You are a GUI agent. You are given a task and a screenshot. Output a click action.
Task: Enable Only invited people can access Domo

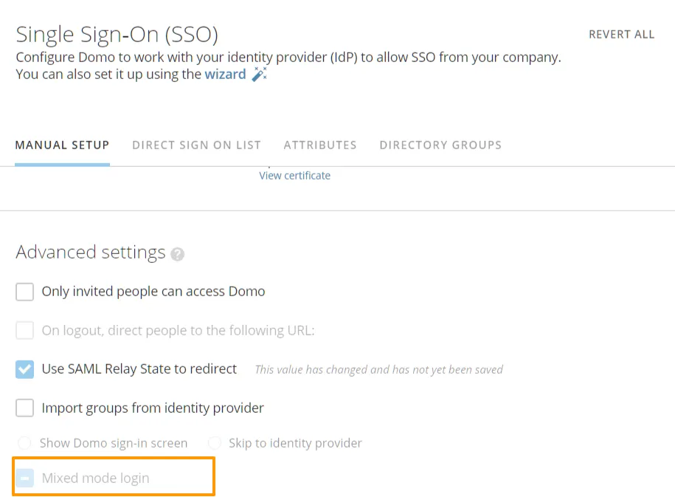click(25, 292)
